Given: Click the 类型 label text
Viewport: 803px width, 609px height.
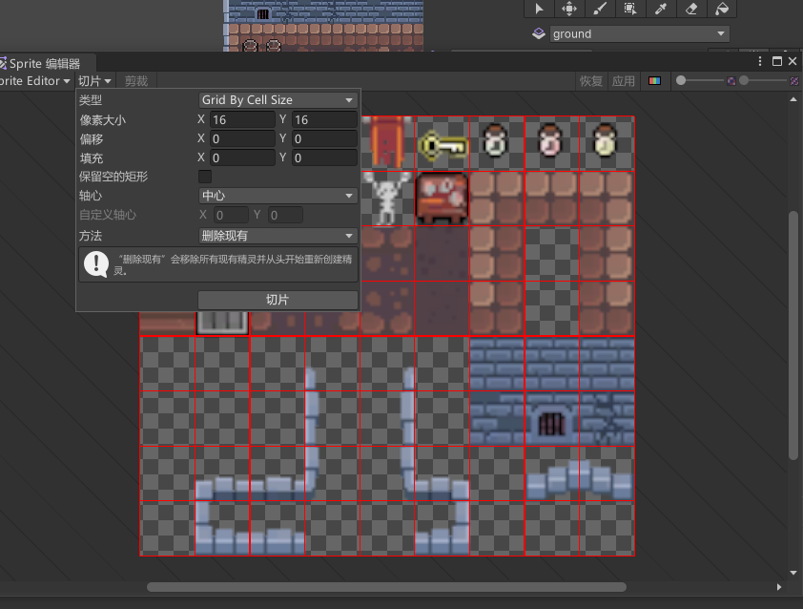Looking at the screenshot, I should (x=91, y=100).
